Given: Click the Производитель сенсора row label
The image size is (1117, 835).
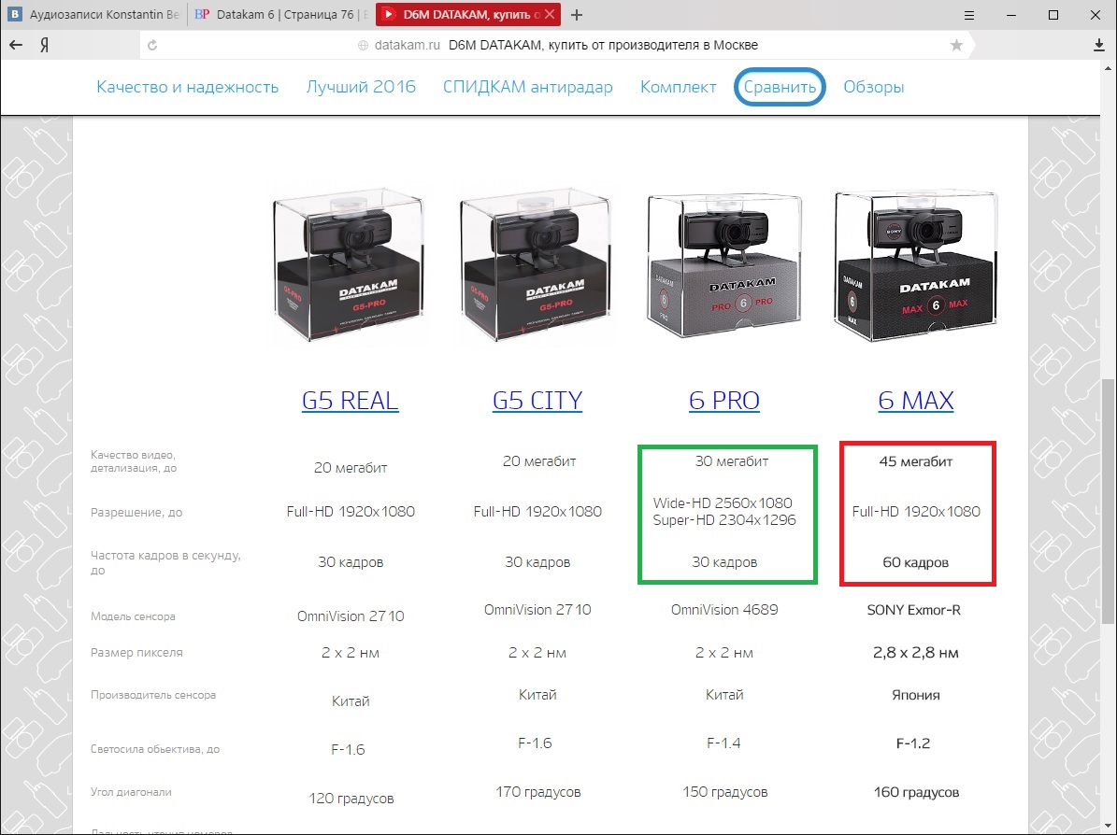Looking at the screenshot, I should [x=153, y=695].
